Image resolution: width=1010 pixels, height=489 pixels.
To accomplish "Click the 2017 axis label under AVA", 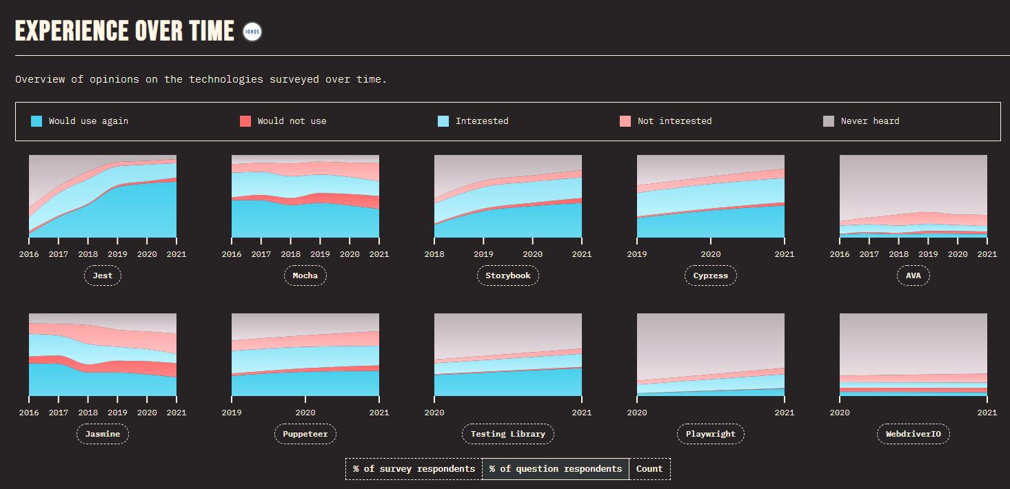I will click(x=869, y=254).
